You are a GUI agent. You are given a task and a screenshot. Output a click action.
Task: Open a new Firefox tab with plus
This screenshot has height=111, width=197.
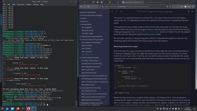pyautogui.click(x=169, y=2)
